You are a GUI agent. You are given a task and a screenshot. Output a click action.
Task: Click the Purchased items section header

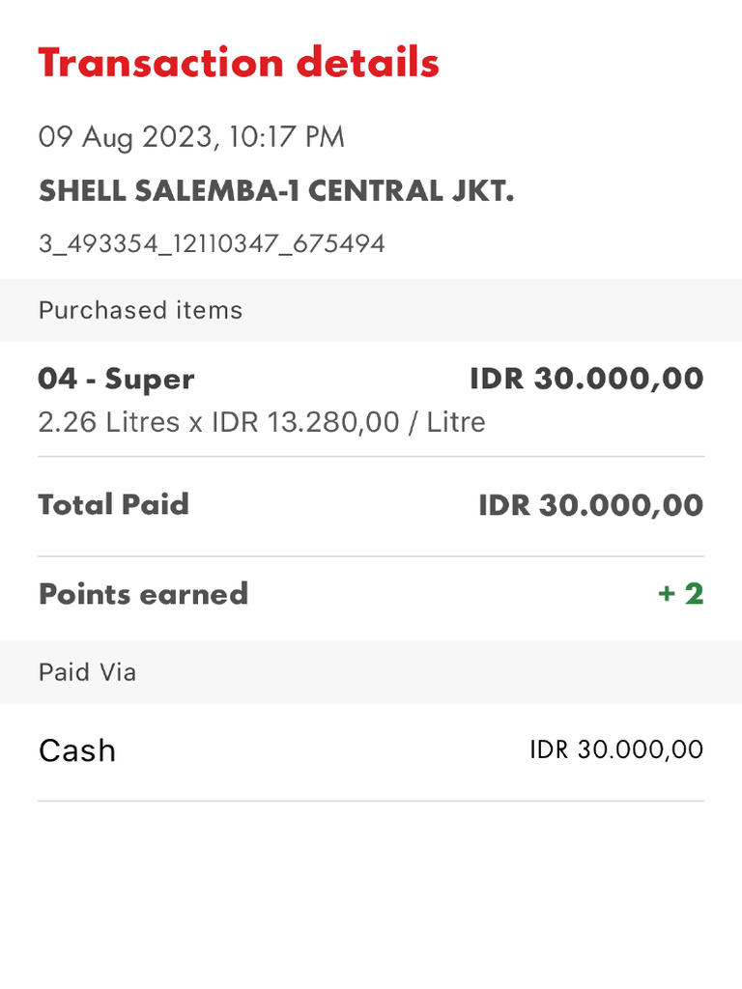click(x=140, y=310)
